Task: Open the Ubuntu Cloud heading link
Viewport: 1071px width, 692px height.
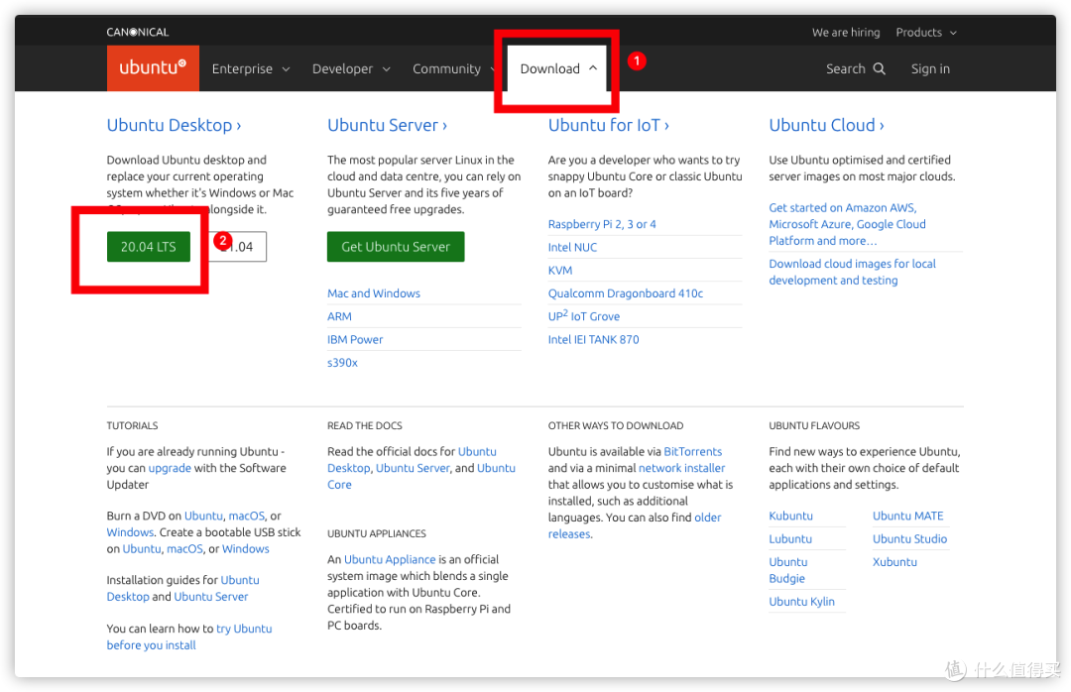Action: (826, 125)
